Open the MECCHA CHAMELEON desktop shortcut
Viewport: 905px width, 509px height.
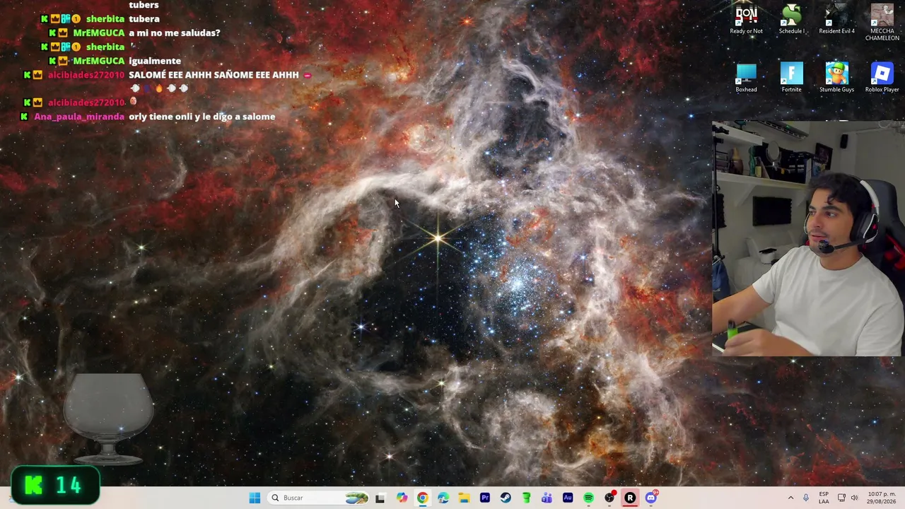click(x=882, y=23)
